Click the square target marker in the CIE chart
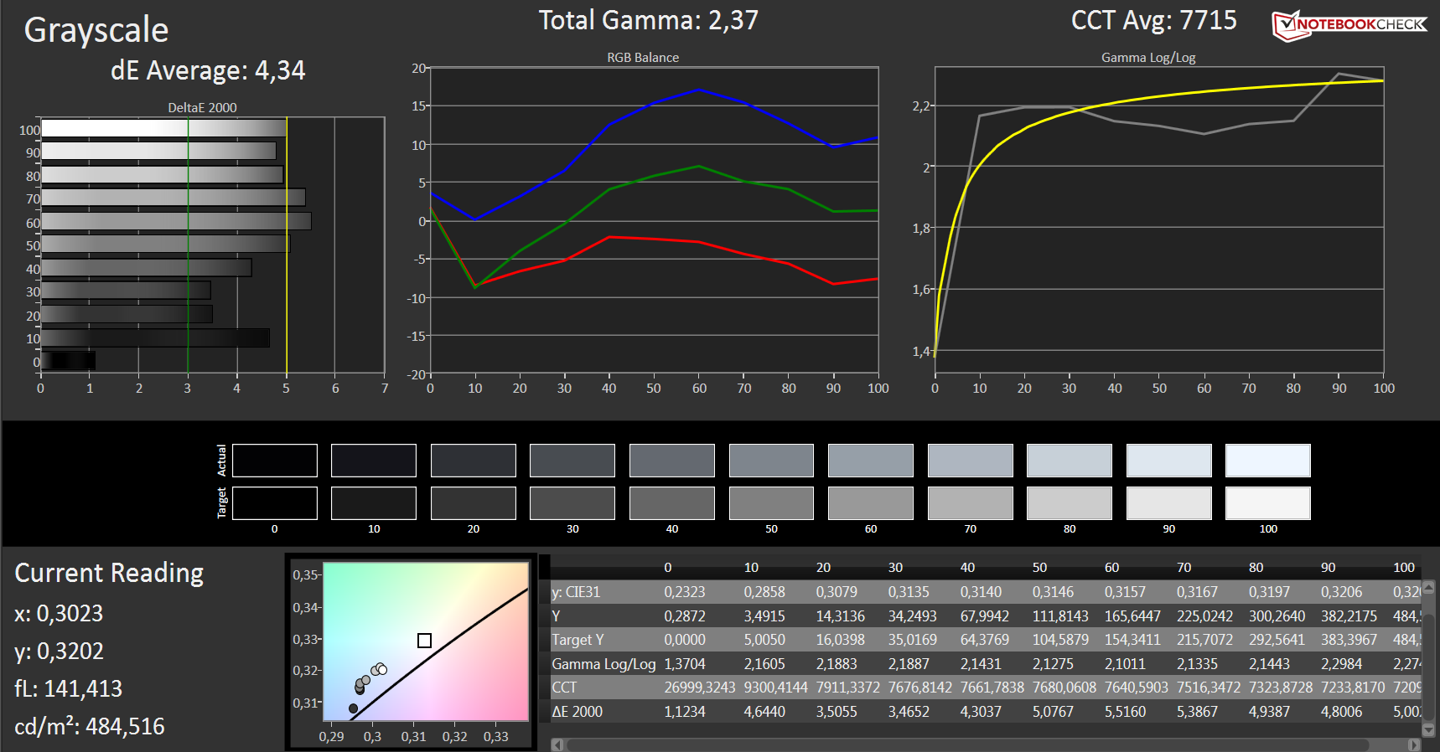The width and height of the screenshot is (1440, 752). (x=424, y=641)
